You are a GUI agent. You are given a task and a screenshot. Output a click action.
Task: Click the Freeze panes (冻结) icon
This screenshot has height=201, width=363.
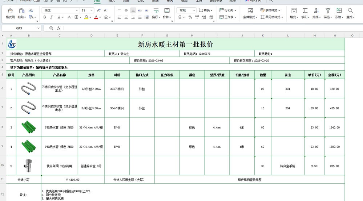click(x=339, y=11)
